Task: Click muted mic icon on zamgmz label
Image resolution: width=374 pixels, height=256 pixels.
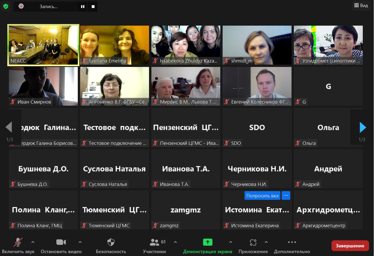Action: (155, 225)
